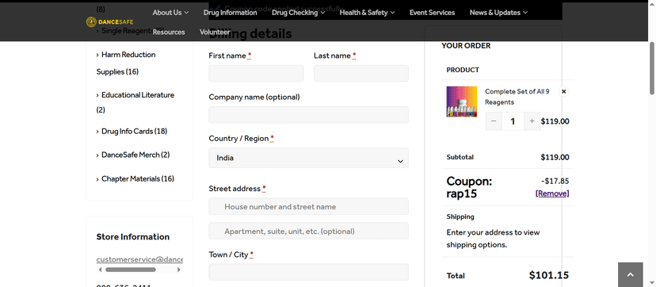Image resolution: width=656 pixels, height=287 pixels.
Task: Open Complete Set of All 9 Reagents product
Action: [x=517, y=97]
